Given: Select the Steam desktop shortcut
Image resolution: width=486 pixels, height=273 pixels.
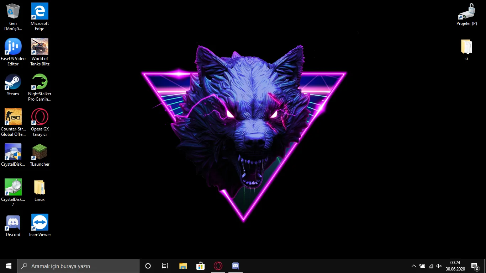Looking at the screenshot, I should click(13, 85).
